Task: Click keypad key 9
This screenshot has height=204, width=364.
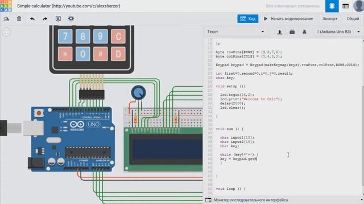Action: pyautogui.click(x=100, y=36)
